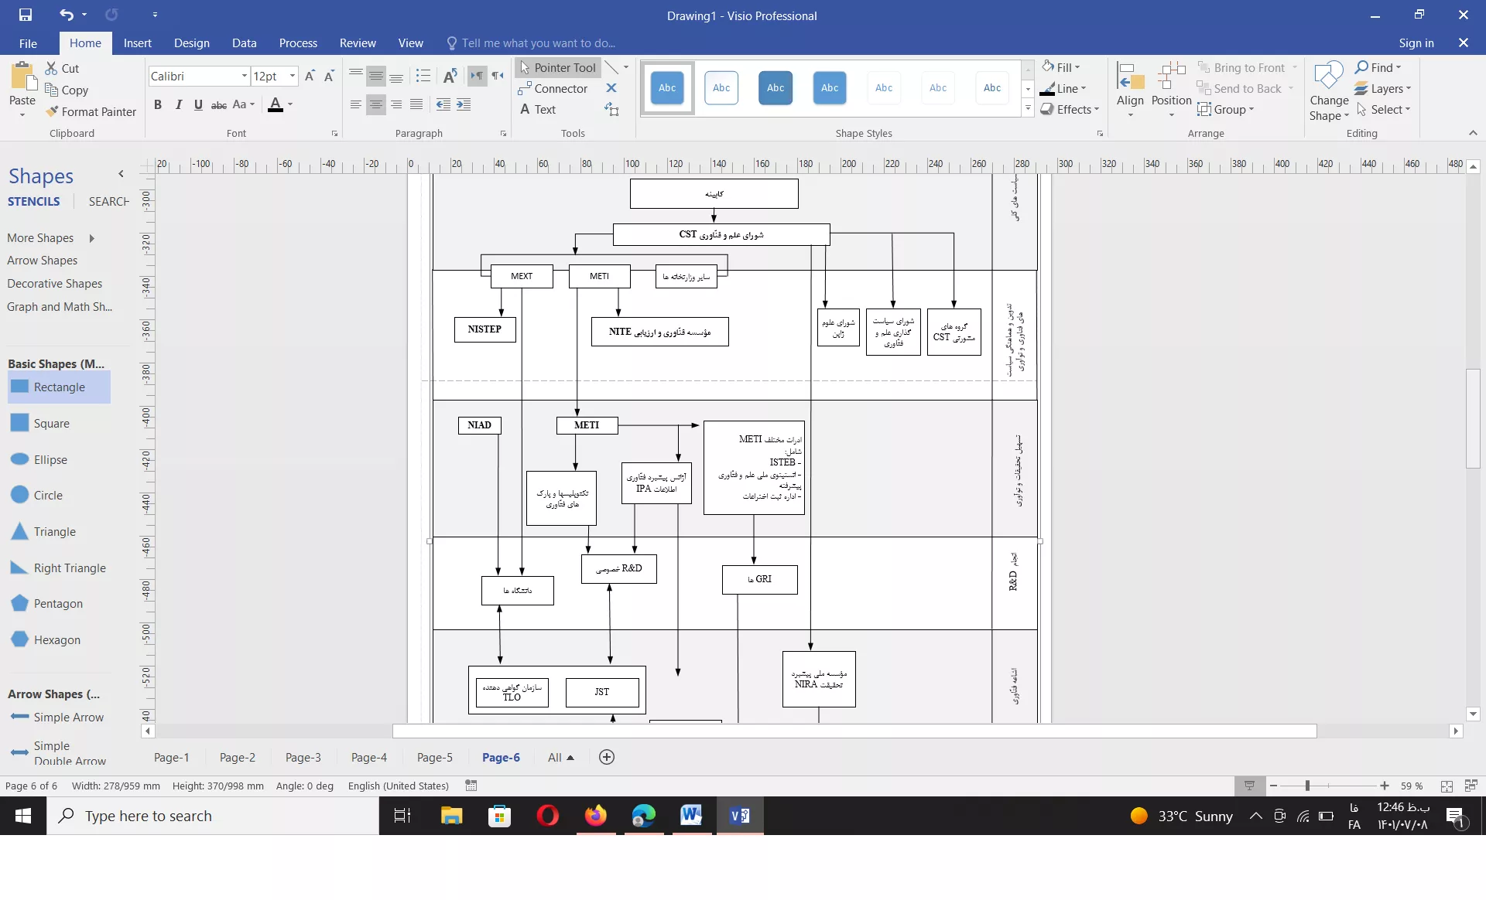Toggle Strikethrough formatting
Image resolution: width=1486 pixels, height=900 pixels.
click(x=219, y=104)
